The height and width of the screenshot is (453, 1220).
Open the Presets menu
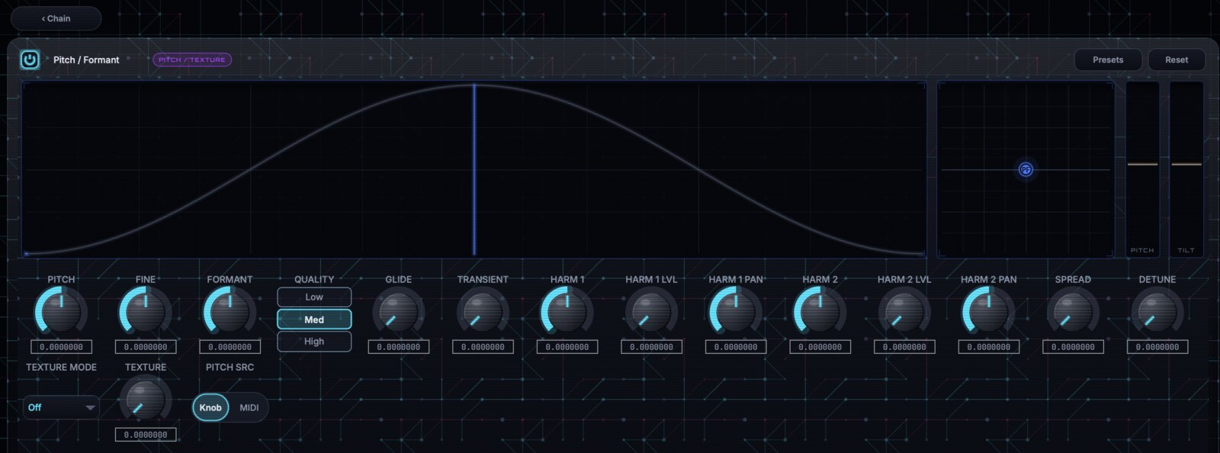tap(1108, 59)
